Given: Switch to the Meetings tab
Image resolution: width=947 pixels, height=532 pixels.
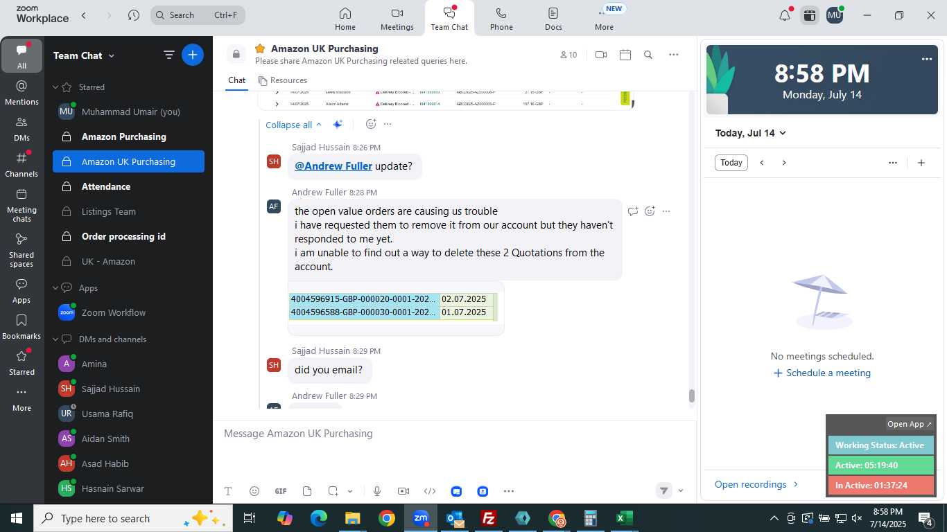Looking at the screenshot, I should (397, 19).
